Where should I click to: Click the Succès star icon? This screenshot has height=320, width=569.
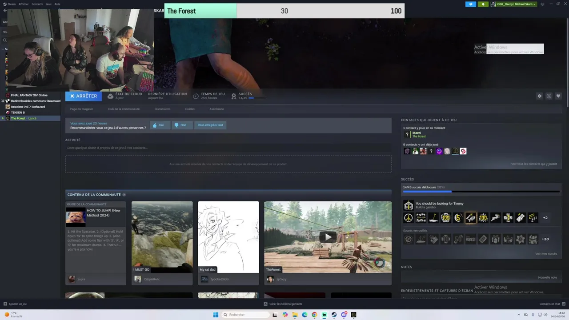tap(233, 96)
